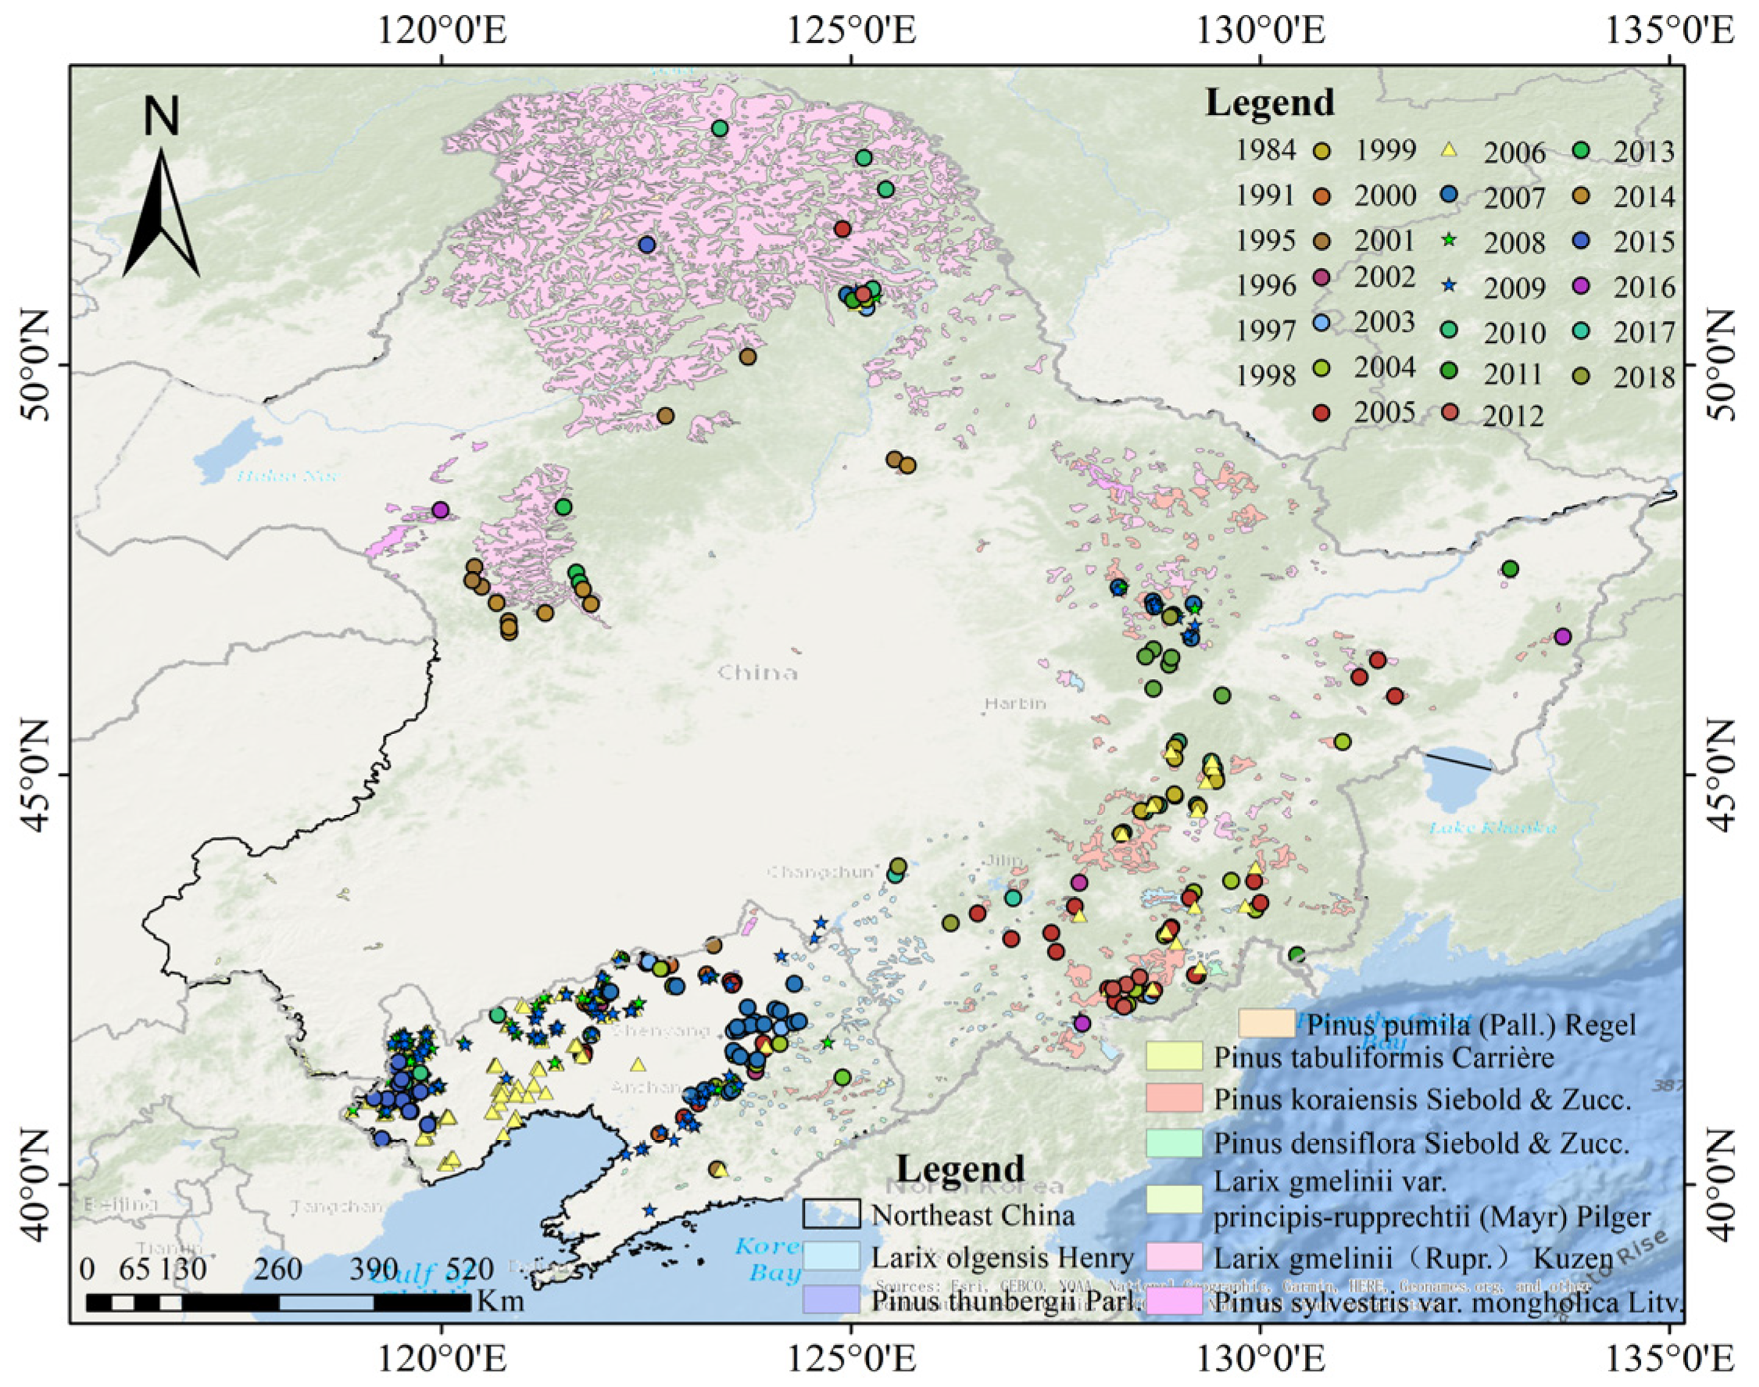Screen dimensions: 1759x1387
Task: Click the Km scale bar
Action: [278, 1303]
